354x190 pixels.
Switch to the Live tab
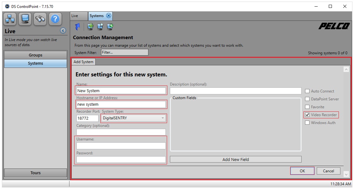click(78, 16)
